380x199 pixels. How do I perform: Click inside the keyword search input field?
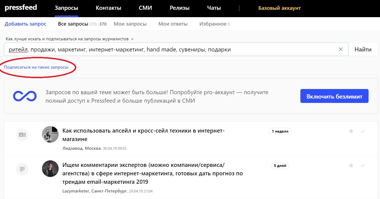click(174, 49)
